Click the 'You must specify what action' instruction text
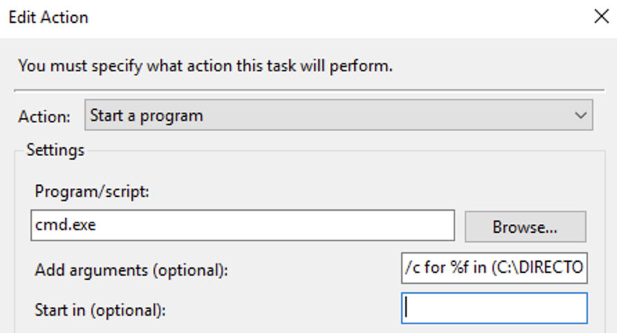The width and height of the screenshot is (617, 333). click(x=205, y=66)
